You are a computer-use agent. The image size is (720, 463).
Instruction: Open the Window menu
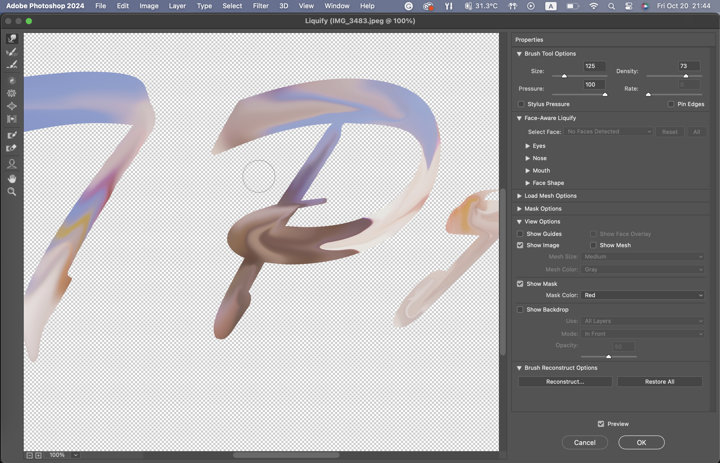pos(337,6)
